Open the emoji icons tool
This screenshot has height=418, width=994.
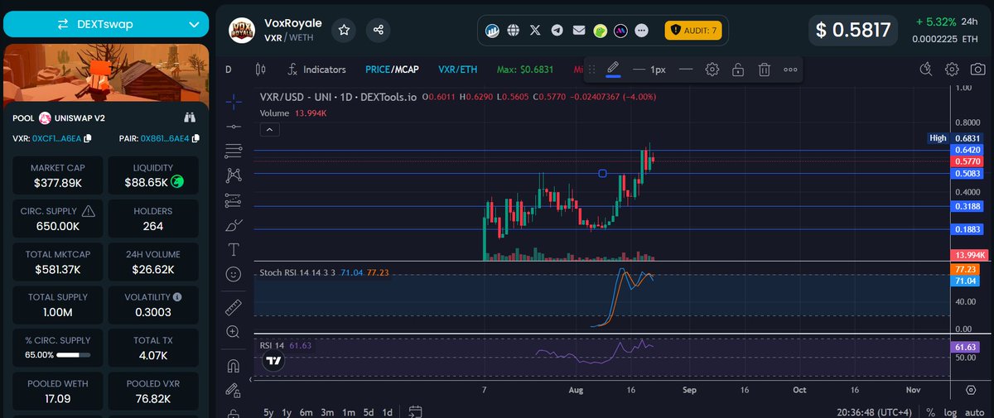(x=234, y=273)
